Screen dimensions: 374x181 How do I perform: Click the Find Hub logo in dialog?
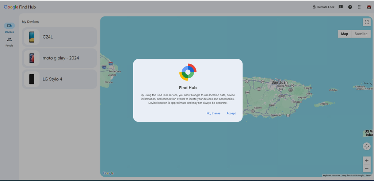point(188,72)
